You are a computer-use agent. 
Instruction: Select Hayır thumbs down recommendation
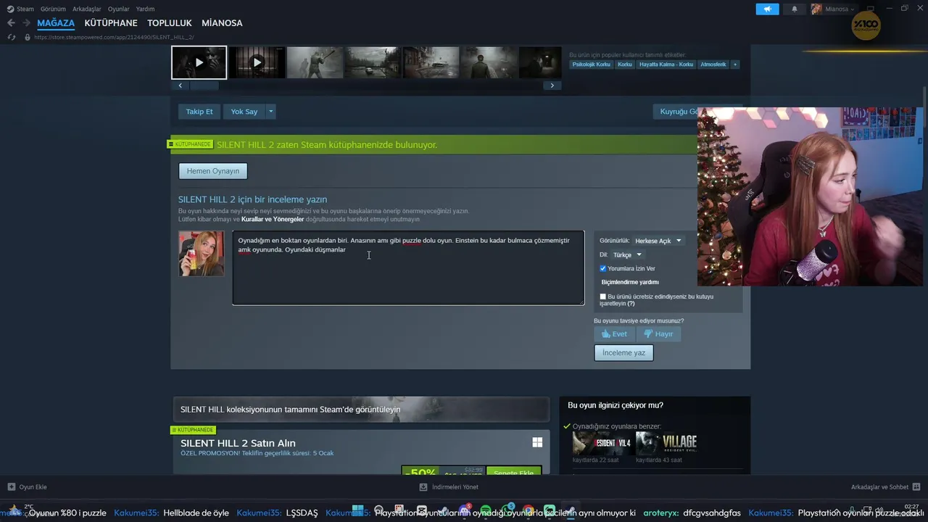point(658,334)
